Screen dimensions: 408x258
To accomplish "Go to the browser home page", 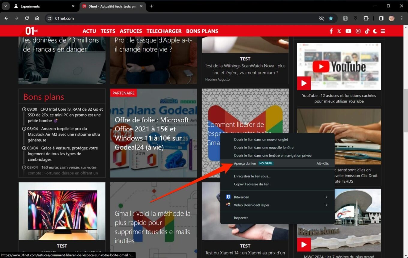I will pos(37,18).
